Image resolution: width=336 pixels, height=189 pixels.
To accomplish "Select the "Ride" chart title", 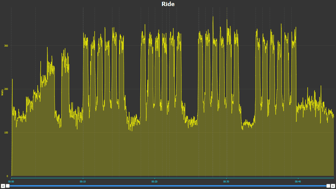I will (168, 4).
